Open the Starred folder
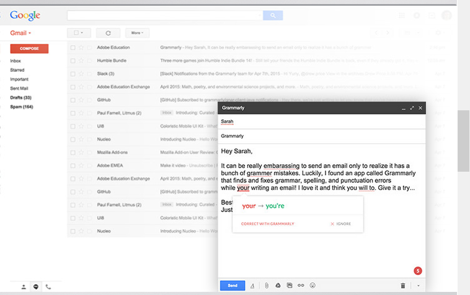 17,70
